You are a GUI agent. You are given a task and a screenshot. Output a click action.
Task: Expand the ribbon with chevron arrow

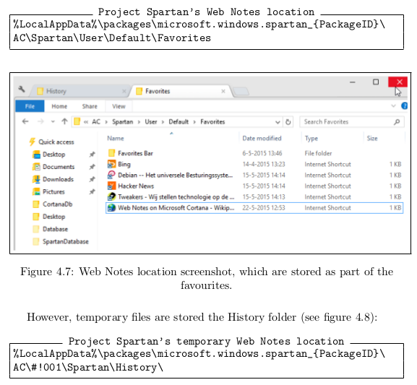point(394,106)
